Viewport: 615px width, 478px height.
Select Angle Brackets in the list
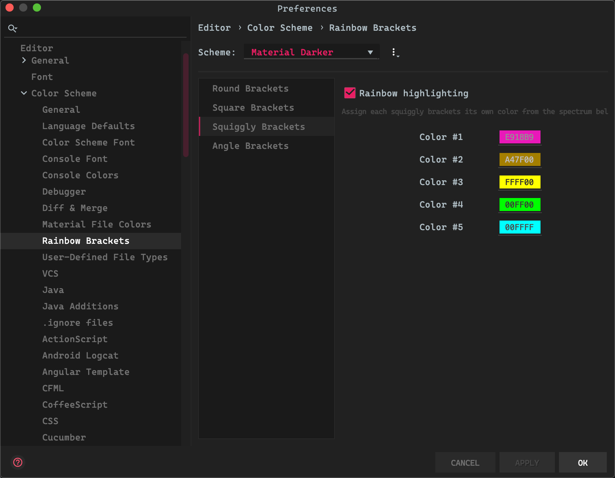click(250, 146)
